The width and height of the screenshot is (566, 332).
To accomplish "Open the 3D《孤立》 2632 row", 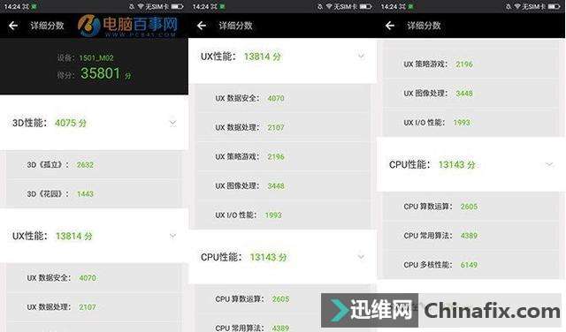I will [94, 165].
